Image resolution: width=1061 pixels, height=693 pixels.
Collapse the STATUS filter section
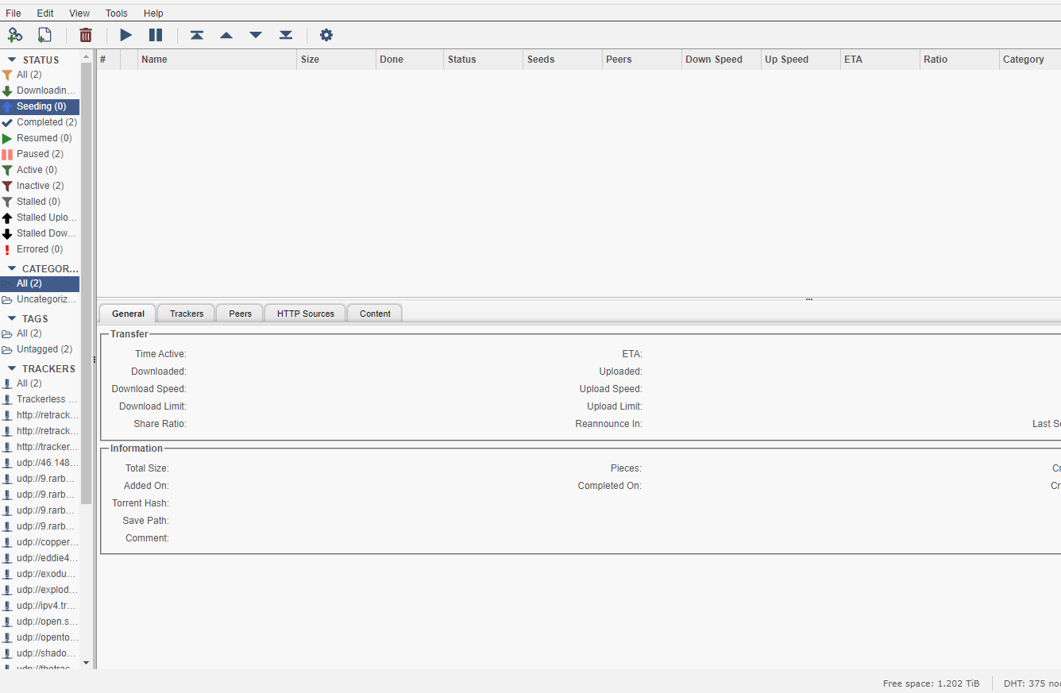12,60
